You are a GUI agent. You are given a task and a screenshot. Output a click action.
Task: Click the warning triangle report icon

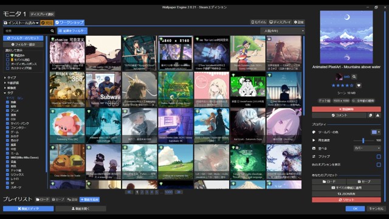pyautogui.click(x=377, y=115)
